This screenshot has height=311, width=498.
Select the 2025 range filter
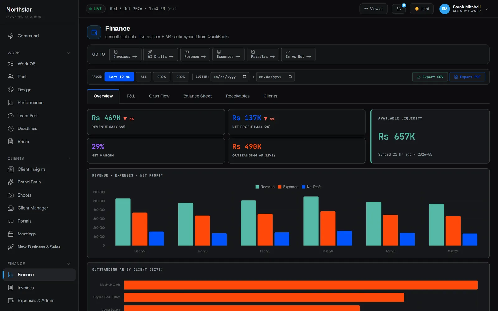[x=181, y=77]
